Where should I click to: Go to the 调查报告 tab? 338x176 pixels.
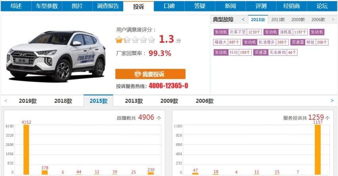108,6
